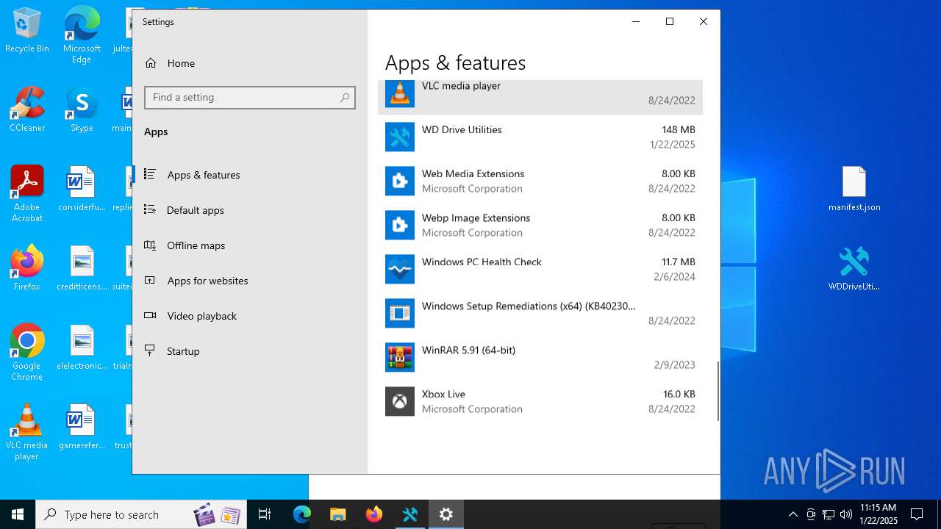The width and height of the screenshot is (941, 529).
Task: Click the WinRAR 5.91 (64-bit) name text
Action: click(468, 350)
